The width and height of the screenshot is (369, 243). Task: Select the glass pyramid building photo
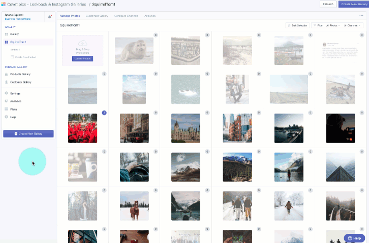(341, 167)
